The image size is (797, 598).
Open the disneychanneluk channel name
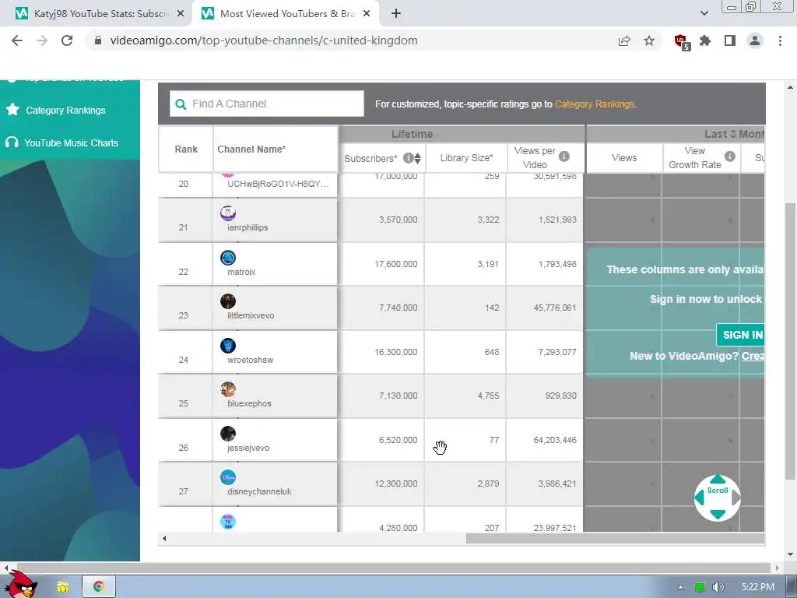259,492
